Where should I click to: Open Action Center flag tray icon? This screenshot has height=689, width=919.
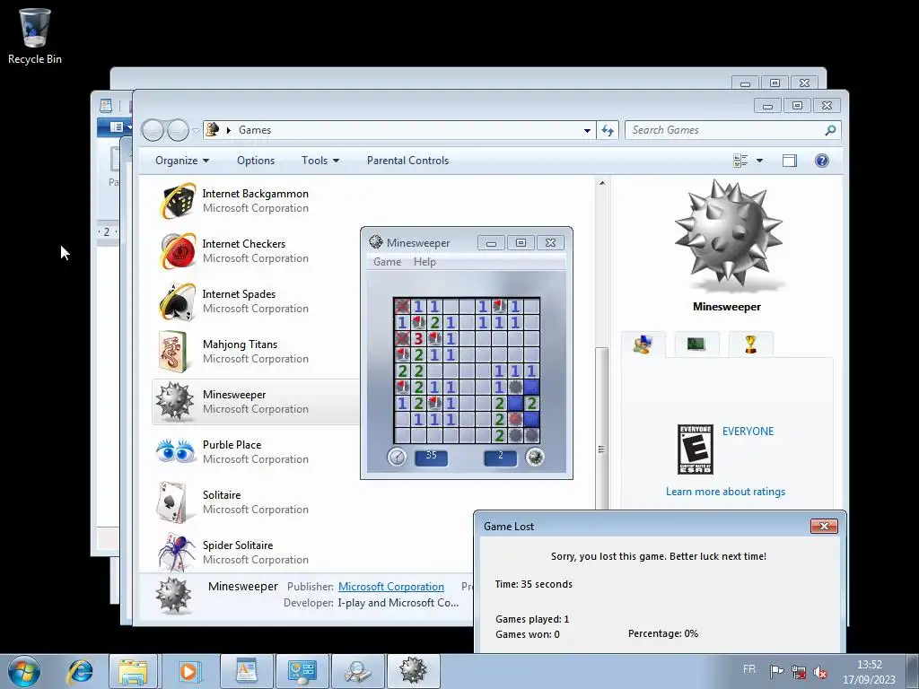tap(776, 671)
